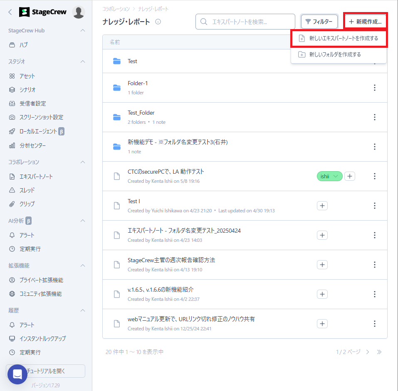398x391 pixels.
Task: Collapse the 拡張機能 sidebar section
Action: (x=83, y=266)
